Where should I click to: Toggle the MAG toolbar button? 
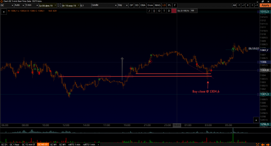pyautogui.click(x=158, y=5)
